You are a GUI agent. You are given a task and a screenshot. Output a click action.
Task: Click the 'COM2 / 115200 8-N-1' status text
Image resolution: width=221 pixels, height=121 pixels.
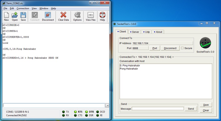point(17,112)
